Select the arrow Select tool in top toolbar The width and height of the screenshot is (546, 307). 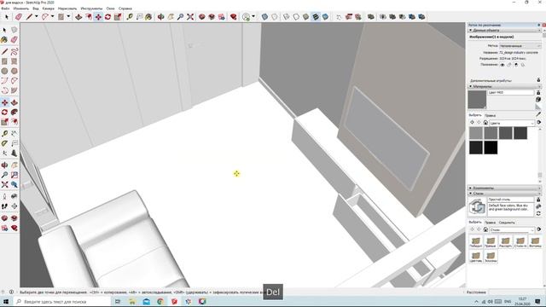(x=6, y=17)
